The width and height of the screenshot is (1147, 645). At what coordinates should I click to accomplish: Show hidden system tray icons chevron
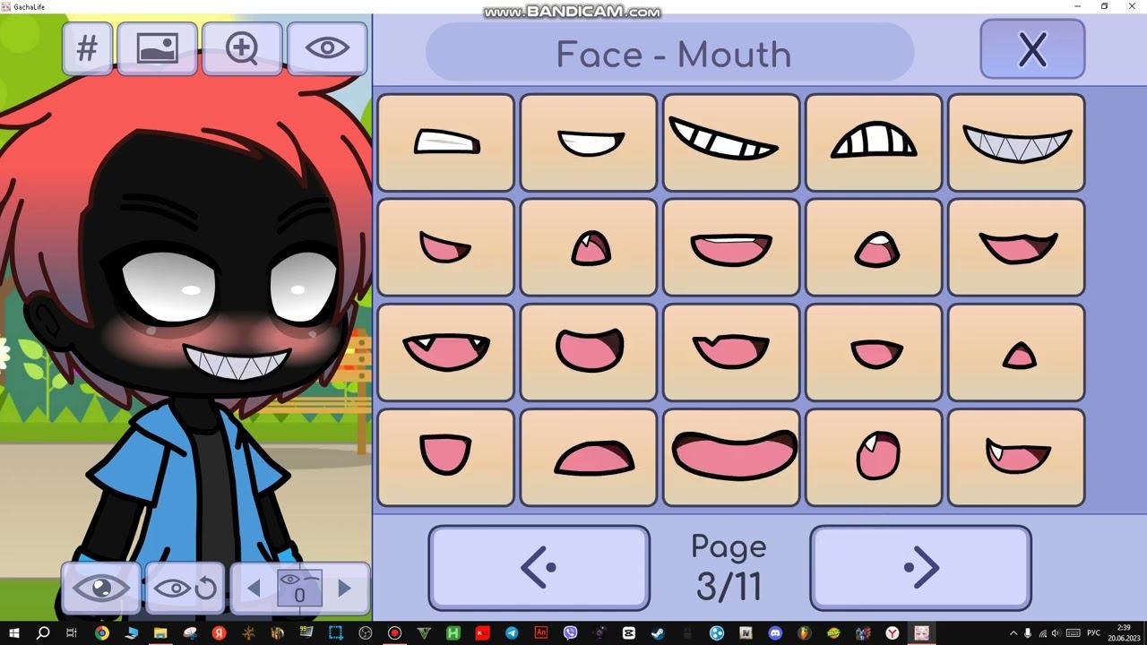pos(1013,633)
